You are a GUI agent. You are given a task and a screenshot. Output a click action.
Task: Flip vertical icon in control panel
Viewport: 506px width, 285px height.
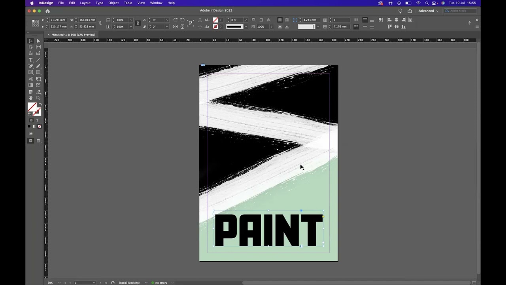(182, 27)
